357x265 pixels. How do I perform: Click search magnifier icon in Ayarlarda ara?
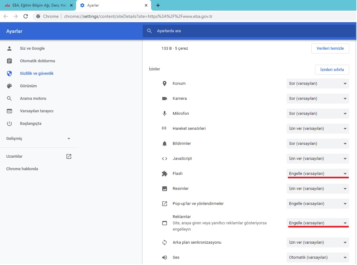tap(150, 31)
